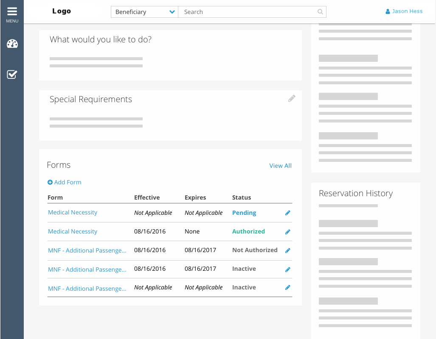
Task: Click the Forms section heading
Action: click(x=59, y=165)
